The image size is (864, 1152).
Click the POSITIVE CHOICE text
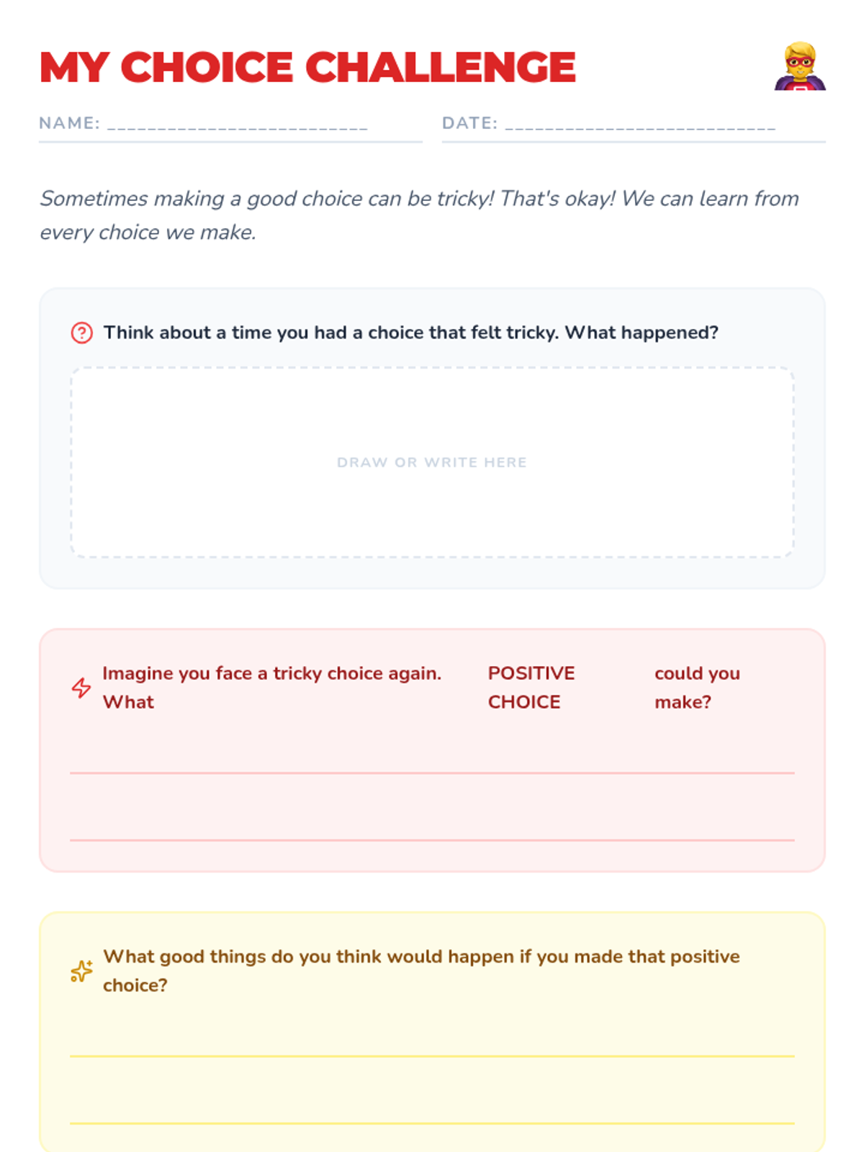click(x=531, y=688)
